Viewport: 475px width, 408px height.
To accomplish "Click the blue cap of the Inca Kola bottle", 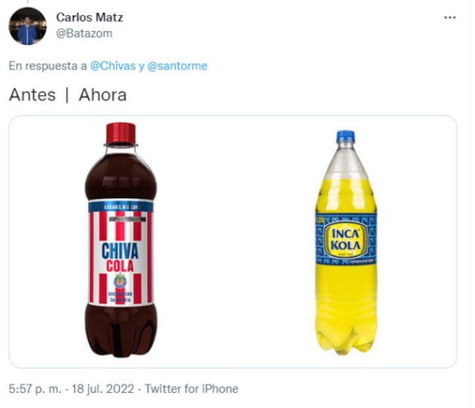I will [x=345, y=136].
